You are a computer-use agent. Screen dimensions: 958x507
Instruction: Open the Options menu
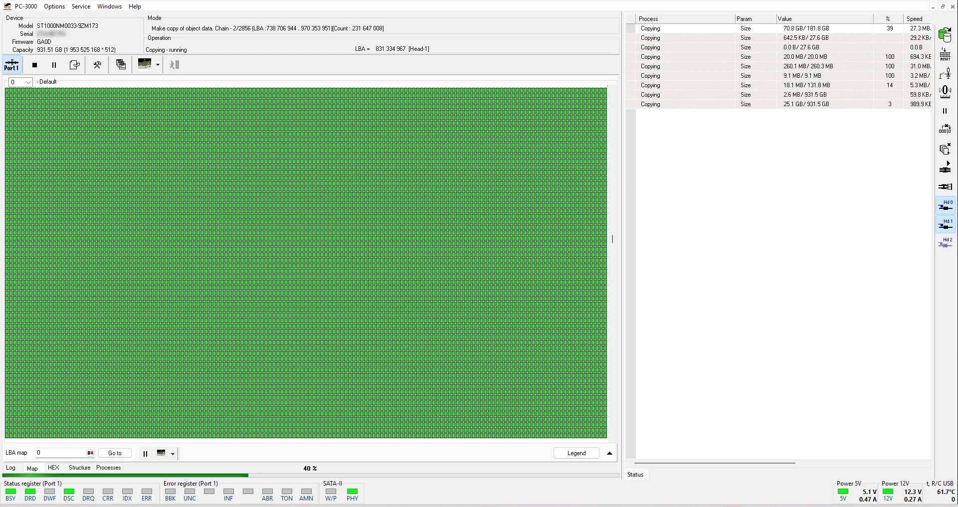(54, 6)
